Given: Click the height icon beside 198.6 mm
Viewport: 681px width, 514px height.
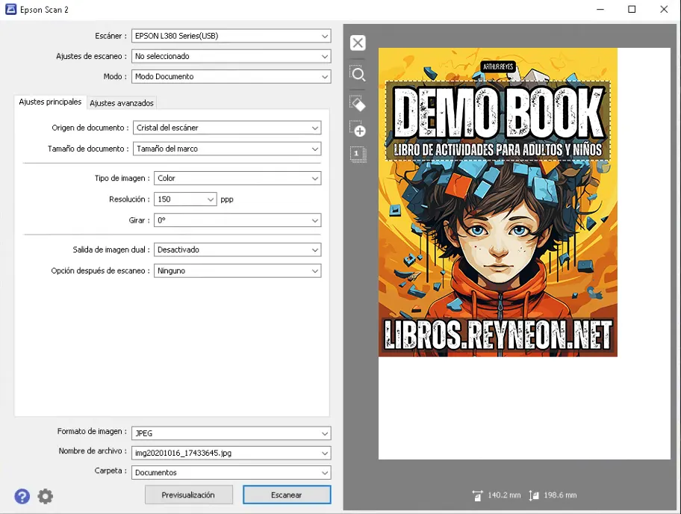Looking at the screenshot, I should [534, 495].
